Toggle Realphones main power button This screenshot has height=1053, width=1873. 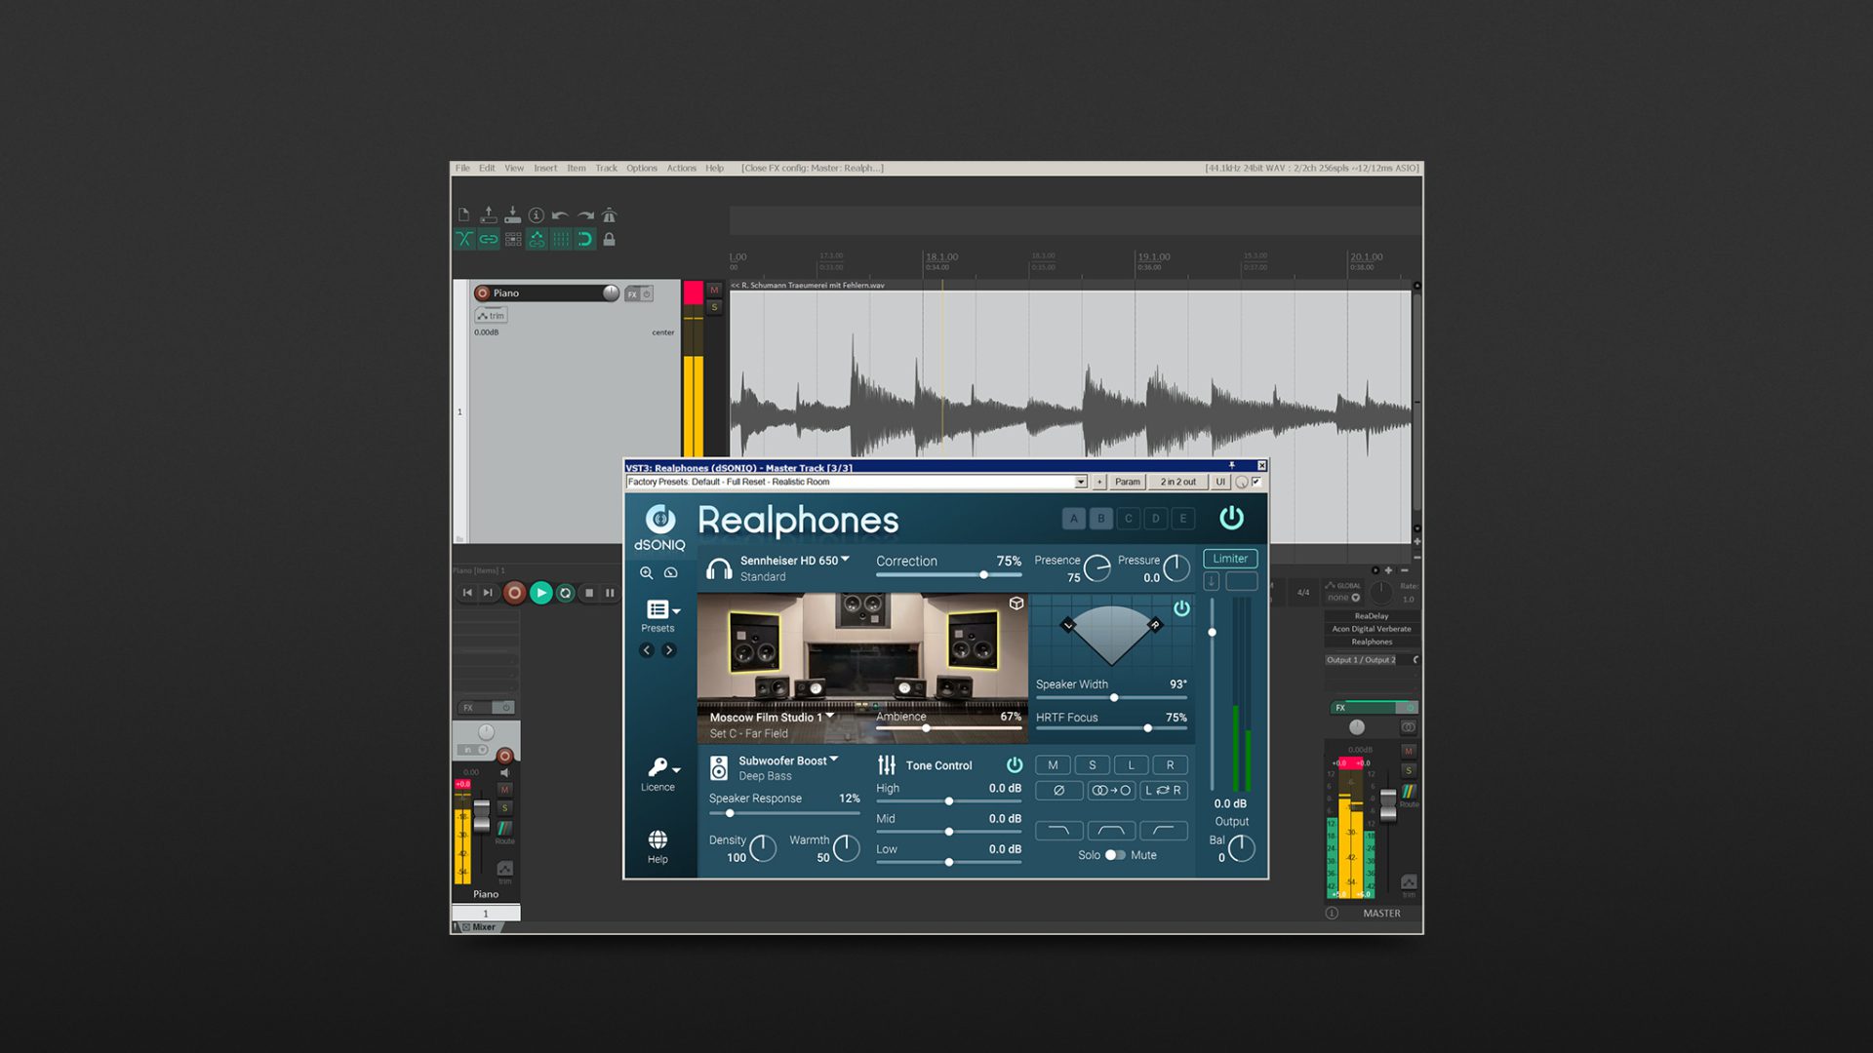coord(1231,518)
